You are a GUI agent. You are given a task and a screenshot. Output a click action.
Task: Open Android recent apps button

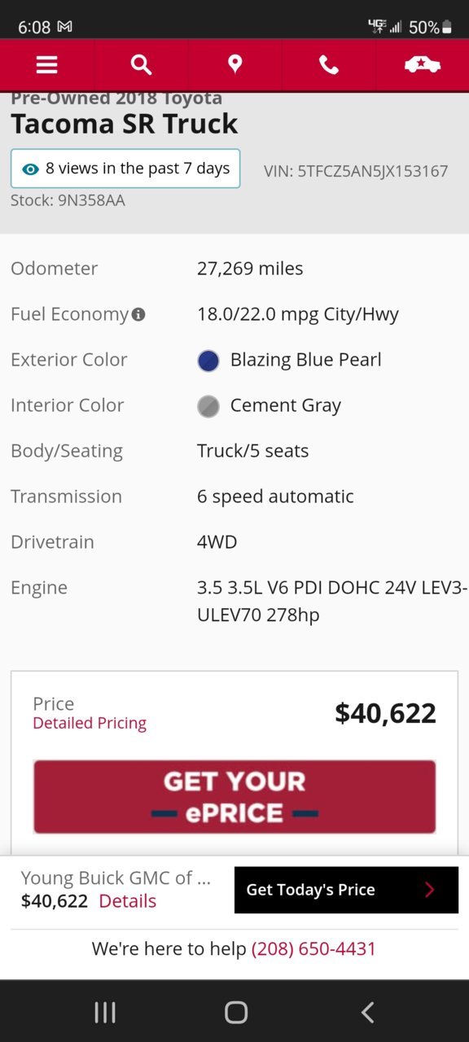105,1012
